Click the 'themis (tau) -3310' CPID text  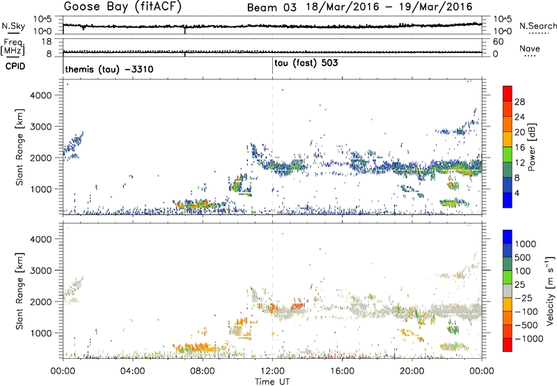click(109, 69)
